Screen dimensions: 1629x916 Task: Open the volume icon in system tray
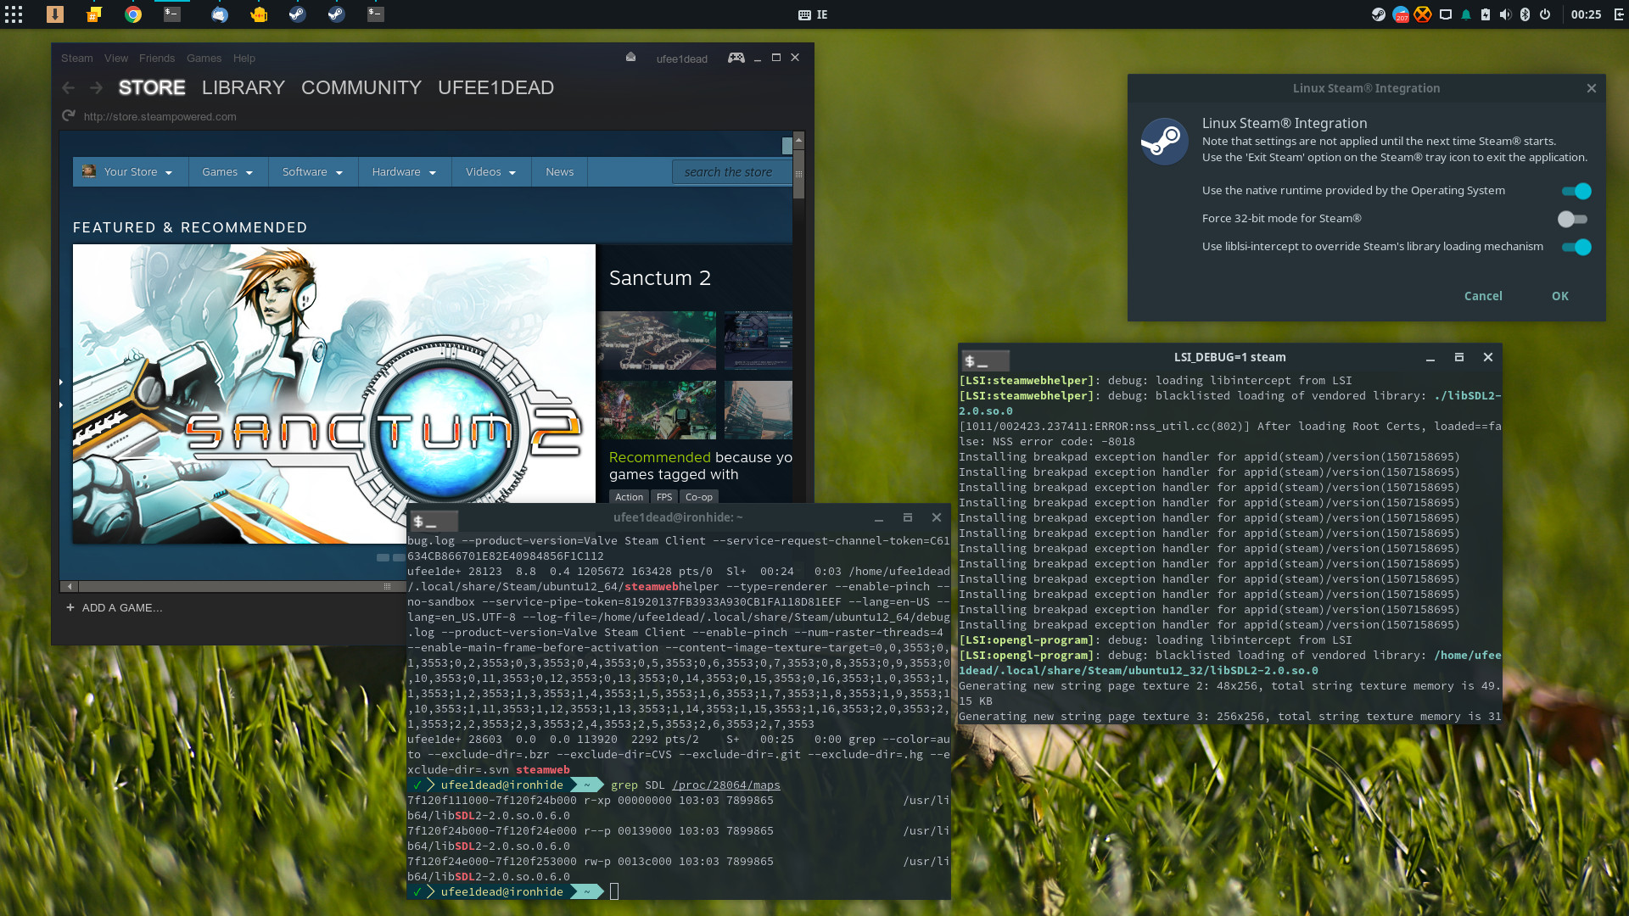1505,14
